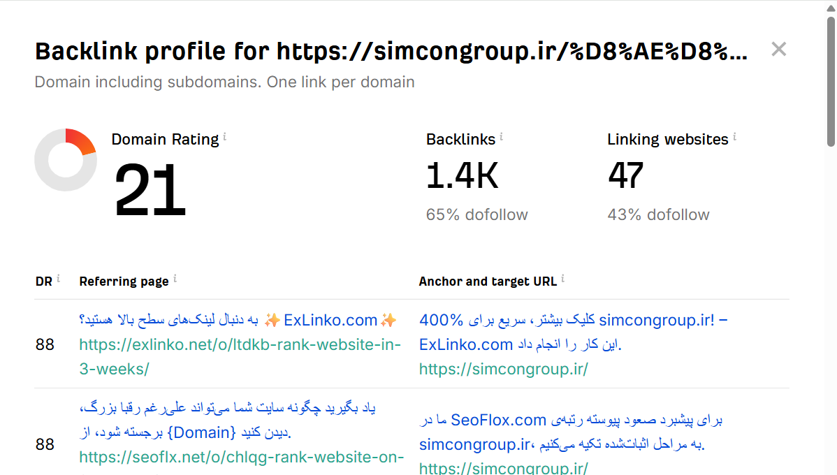Click the Domain Rating donut chart

pos(66,160)
